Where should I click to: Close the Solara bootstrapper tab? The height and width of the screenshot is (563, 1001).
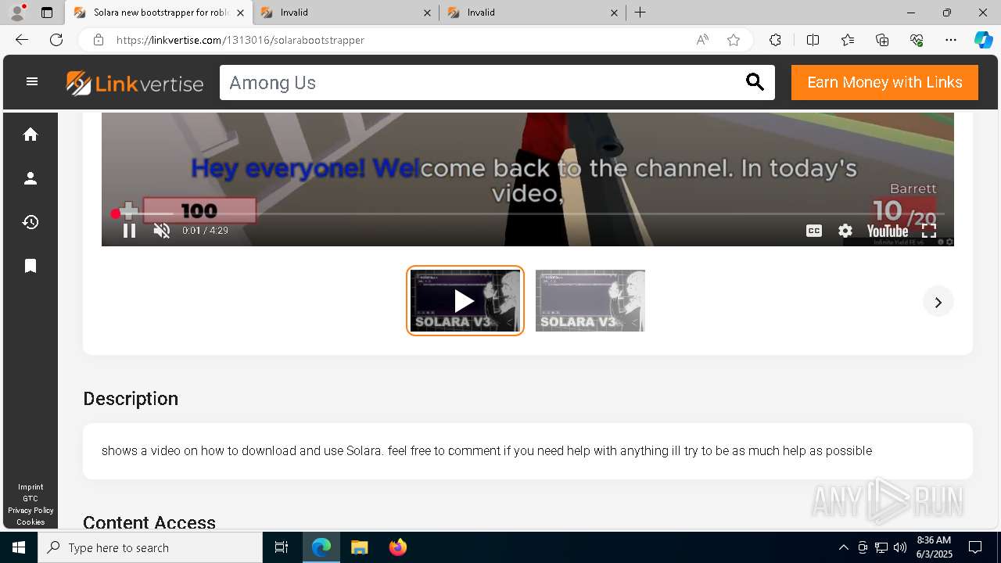241,13
